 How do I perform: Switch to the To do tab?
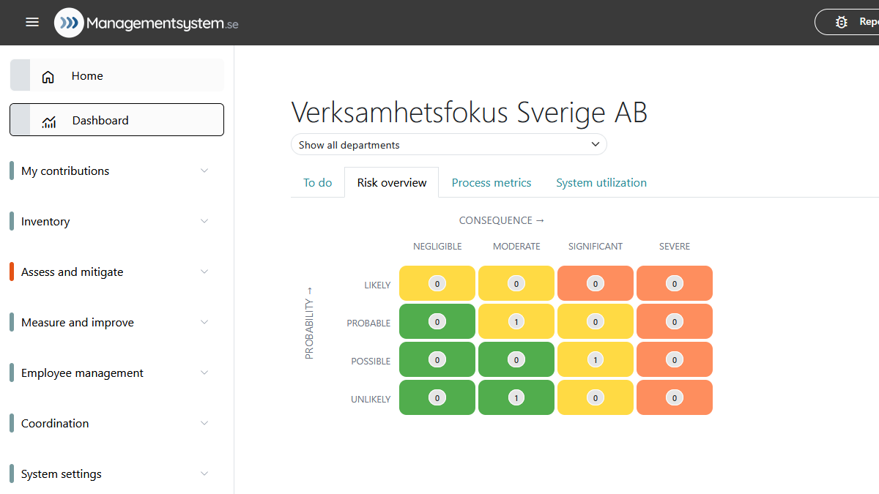click(317, 182)
